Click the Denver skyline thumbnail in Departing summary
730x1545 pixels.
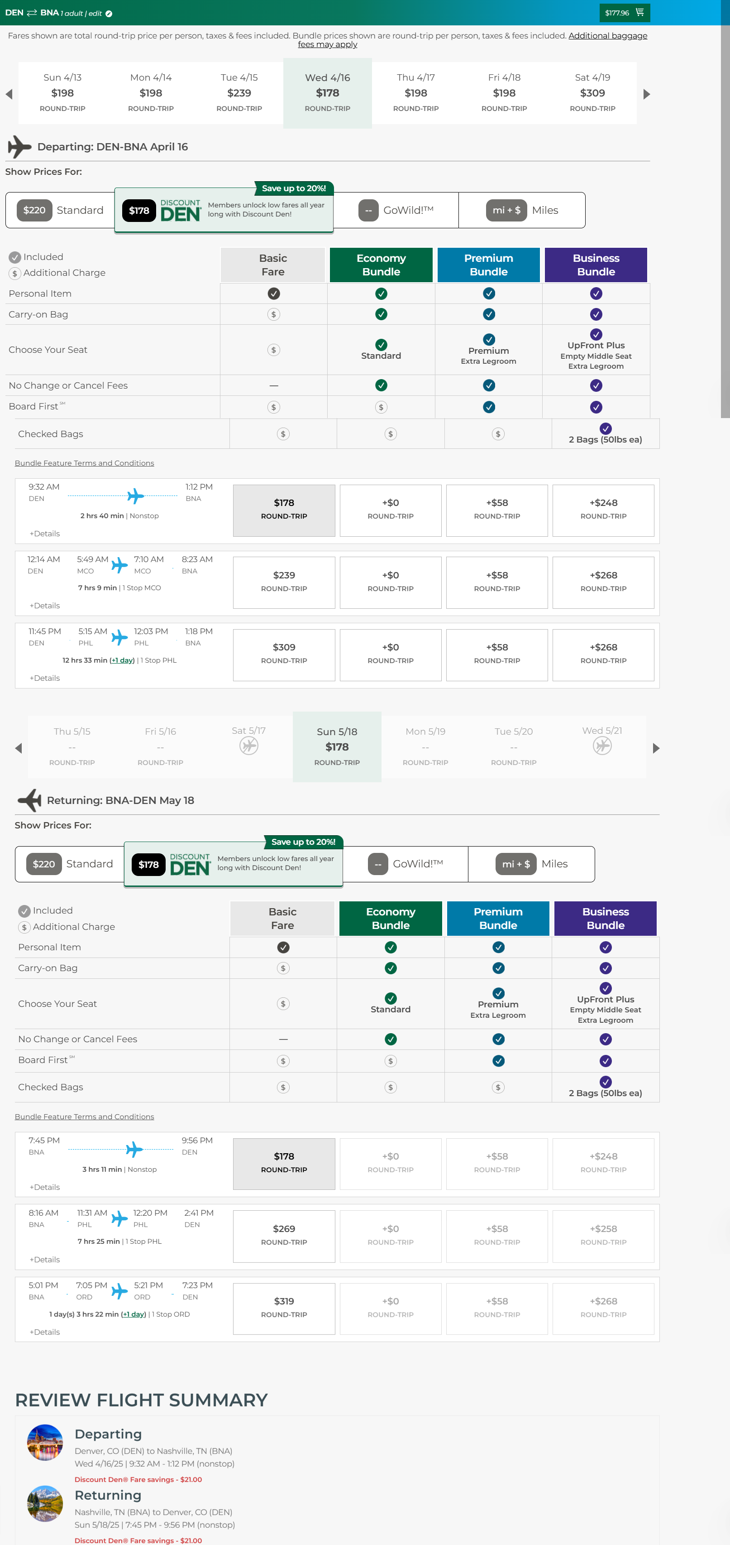coord(45,1443)
